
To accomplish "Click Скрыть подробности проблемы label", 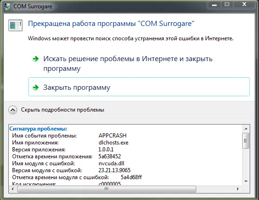I will pyautogui.click(x=62, y=110).
